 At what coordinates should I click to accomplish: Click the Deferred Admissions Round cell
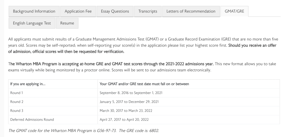32,119
